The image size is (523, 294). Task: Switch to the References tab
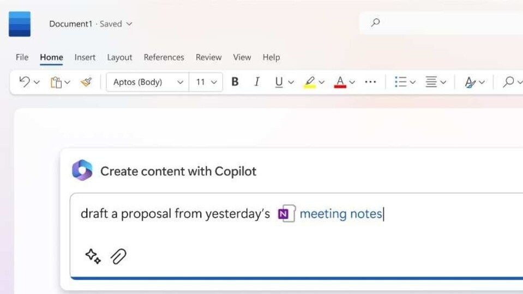pyautogui.click(x=164, y=57)
